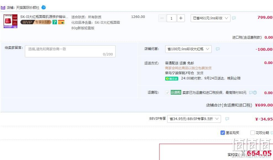273x160 pixels.
Task: Click the -100.00 store discount amount
Action: (264, 49)
